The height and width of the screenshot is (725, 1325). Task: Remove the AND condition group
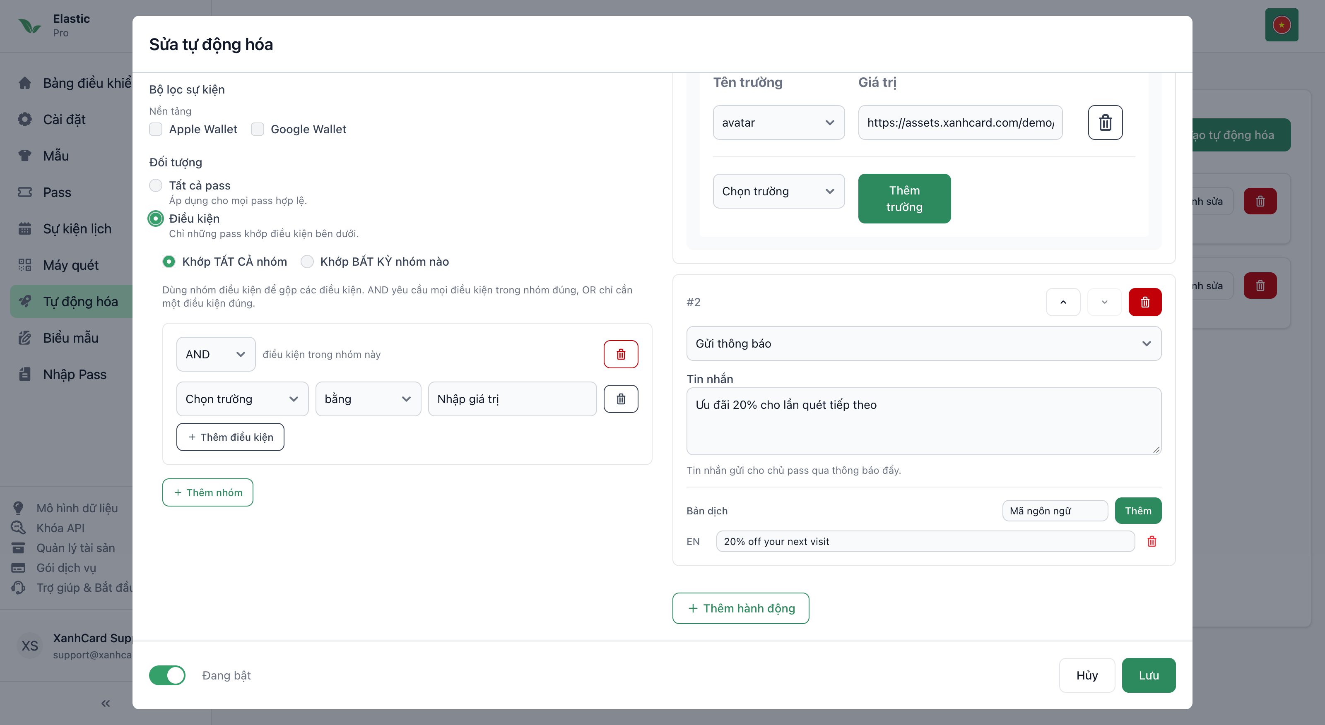point(621,354)
